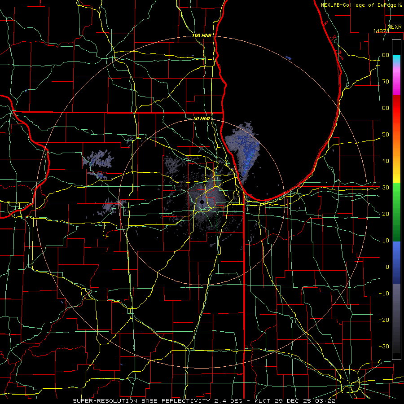This screenshot has height=404, width=404.
Task: Select the 100 NMI range ring label
Action: point(202,35)
